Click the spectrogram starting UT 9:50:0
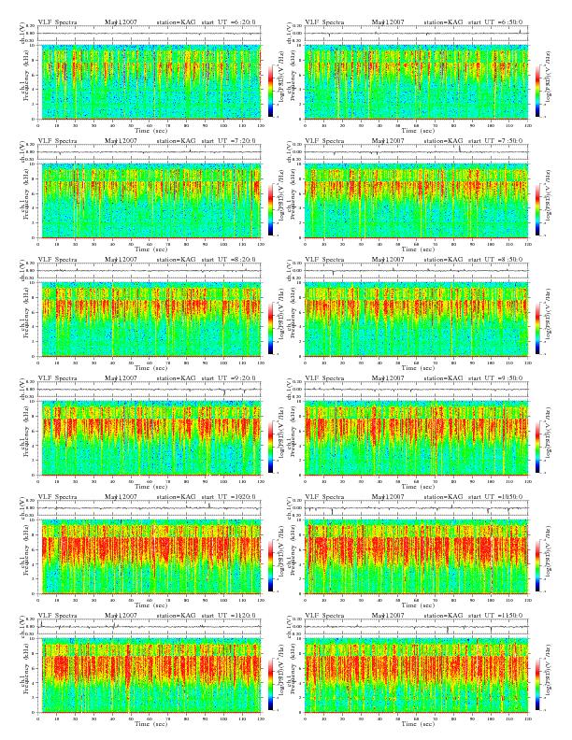 pos(416,438)
